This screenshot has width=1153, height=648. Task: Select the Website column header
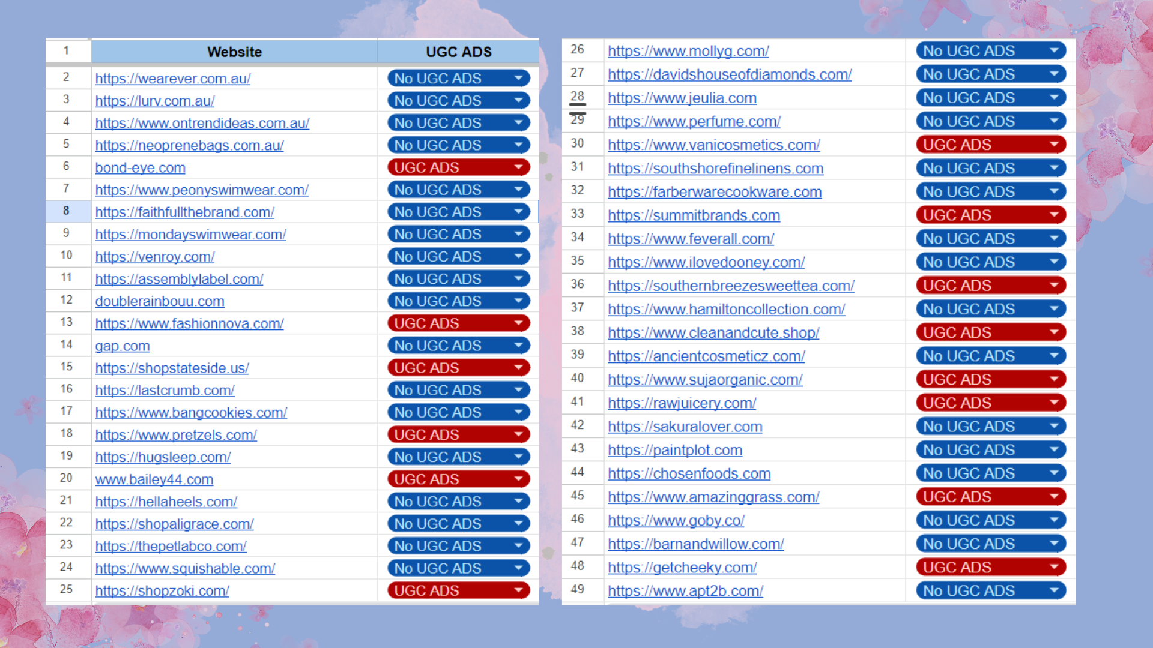click(234, 52)
